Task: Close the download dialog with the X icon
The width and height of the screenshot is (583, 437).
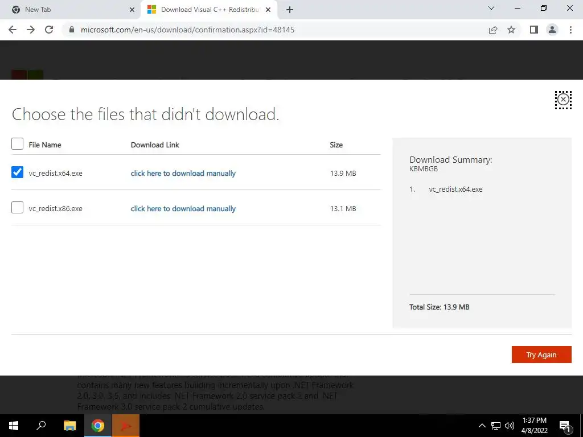Action: point(563,100)
